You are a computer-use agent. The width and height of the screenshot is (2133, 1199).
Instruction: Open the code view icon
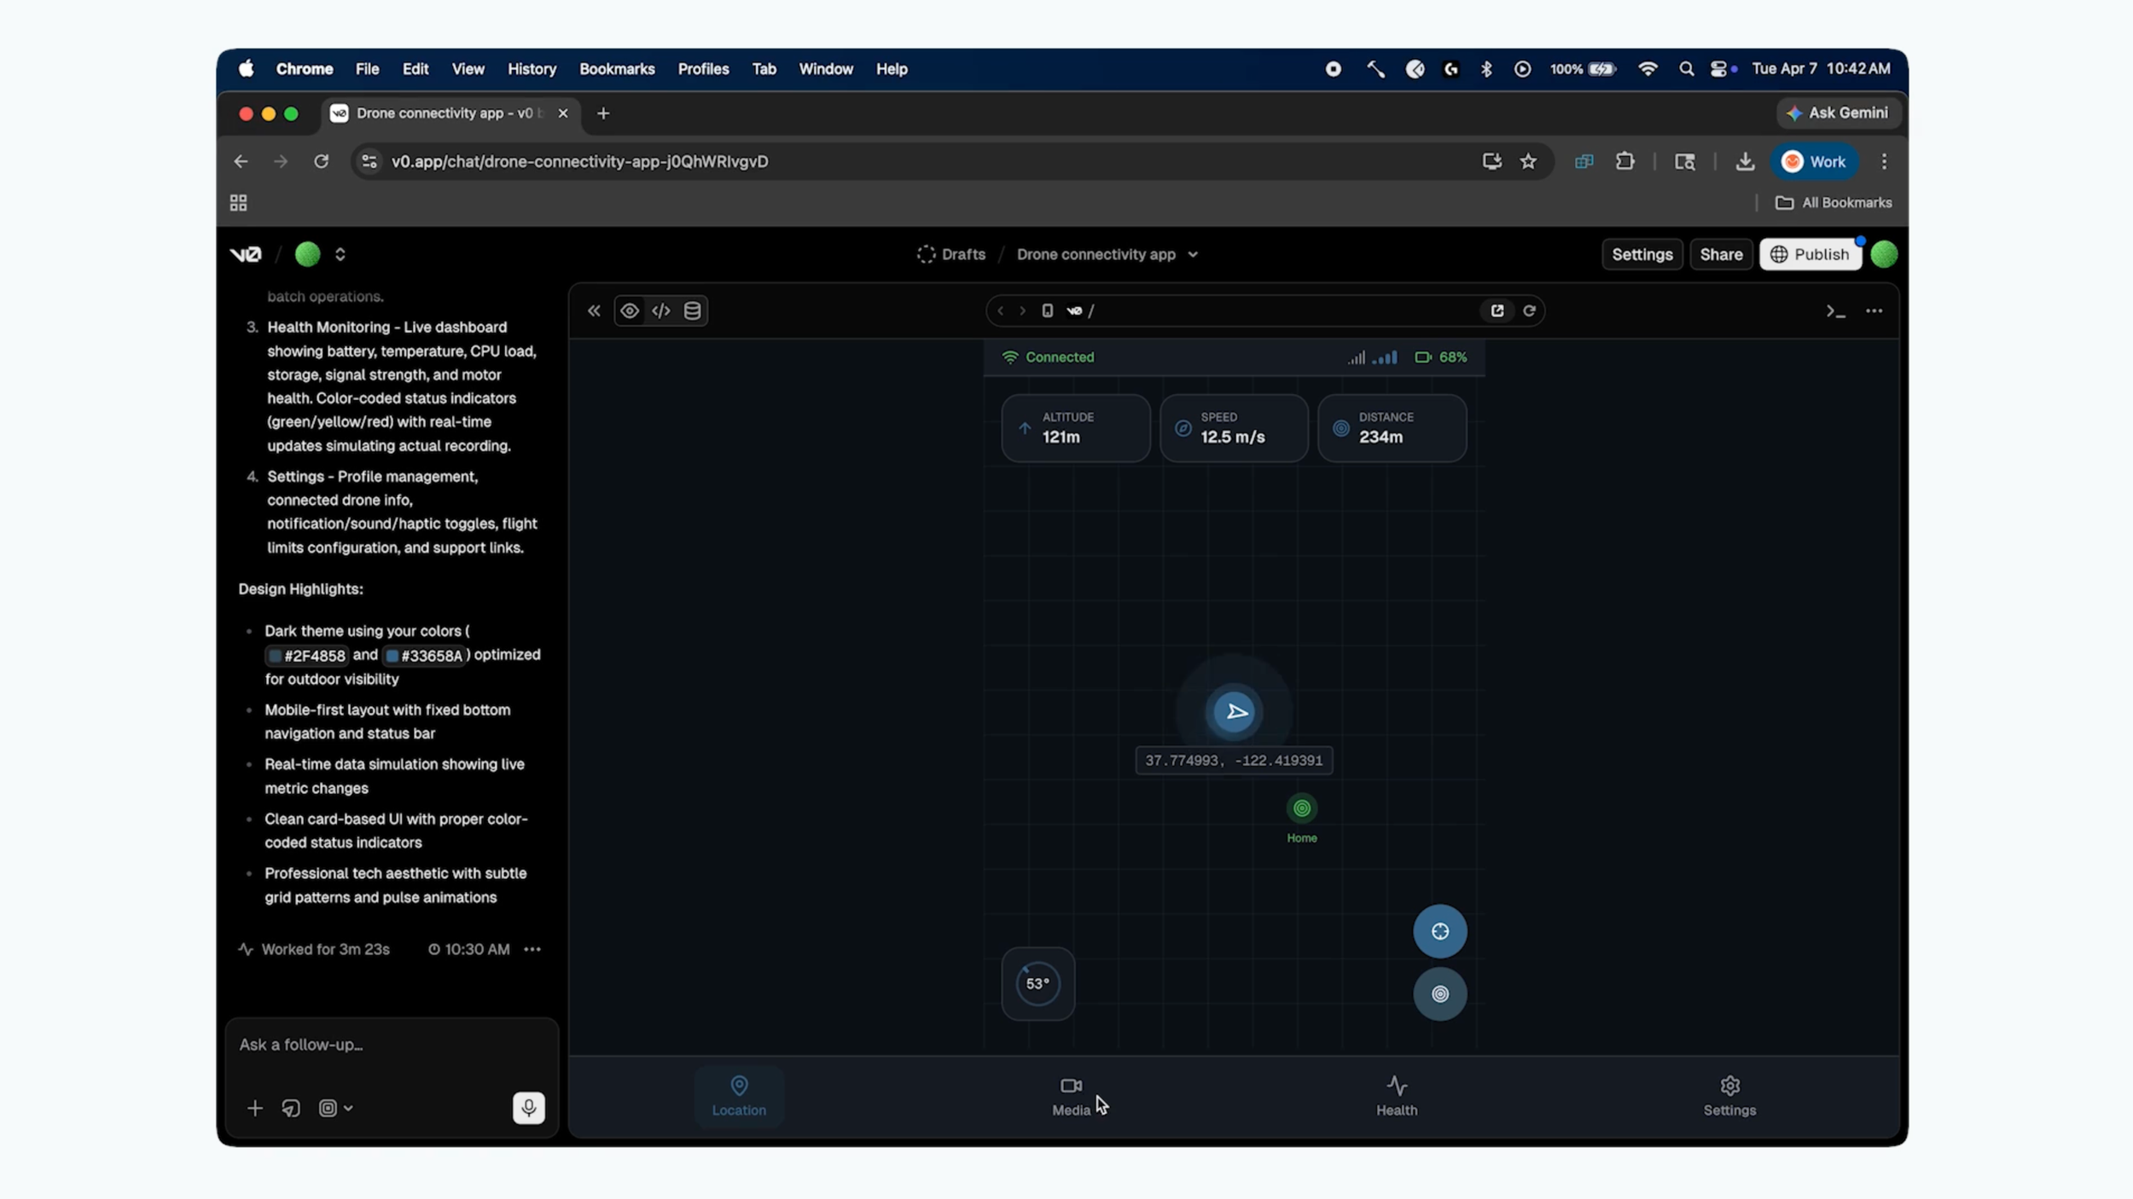coord(661,310)
